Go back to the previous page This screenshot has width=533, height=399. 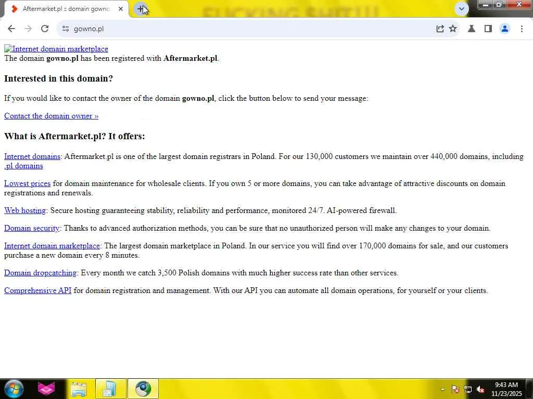(11, 29)
